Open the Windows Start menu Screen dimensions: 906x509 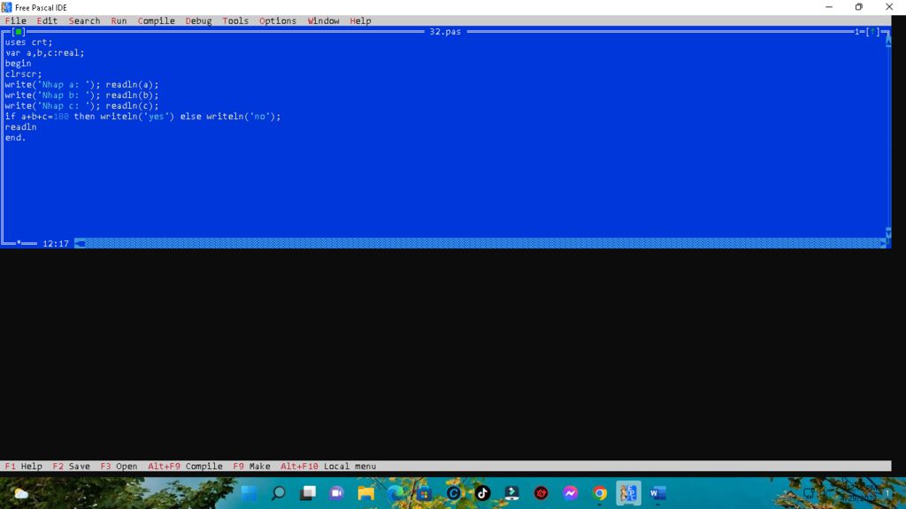[x=249, y=493]
